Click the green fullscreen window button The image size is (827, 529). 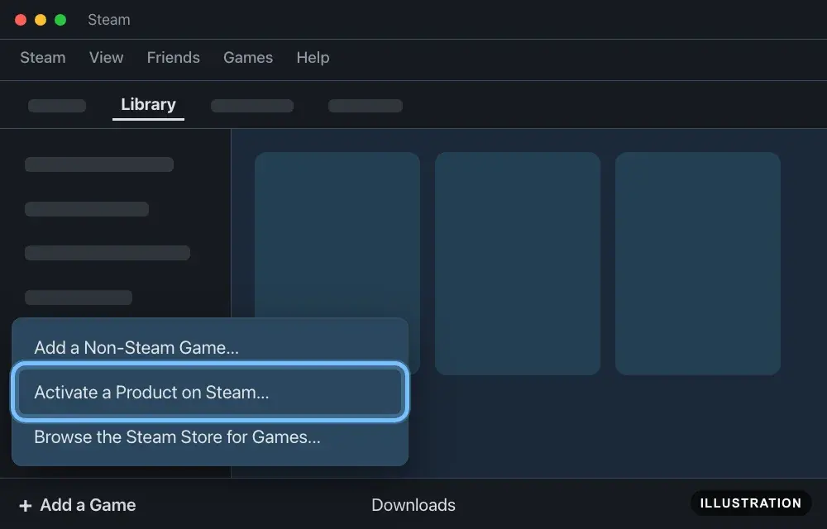point(60,20)
